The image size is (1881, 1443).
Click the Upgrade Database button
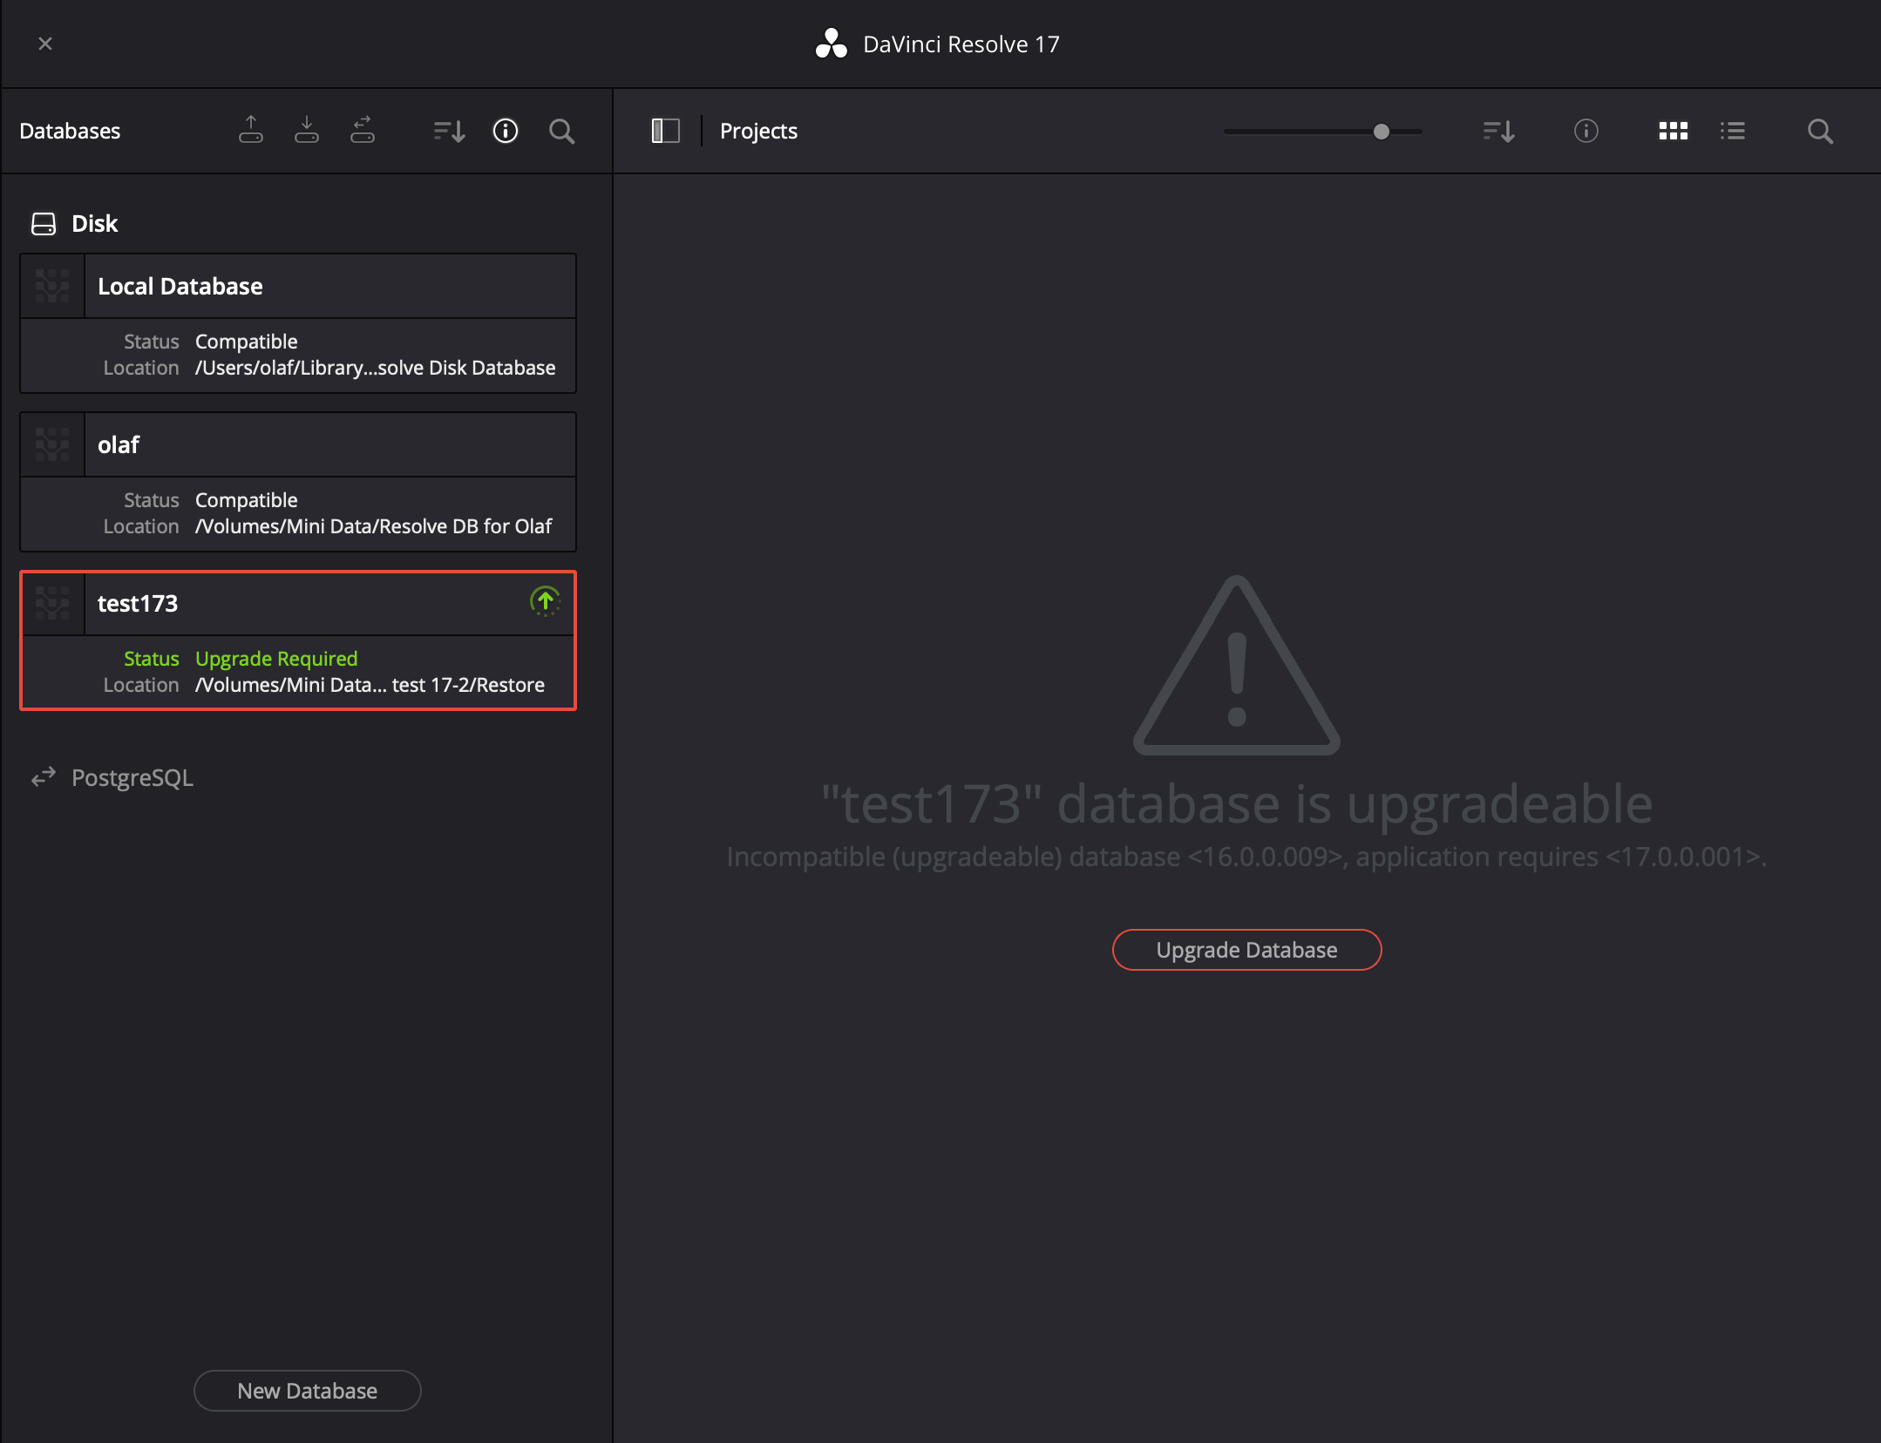(1247, 950)
